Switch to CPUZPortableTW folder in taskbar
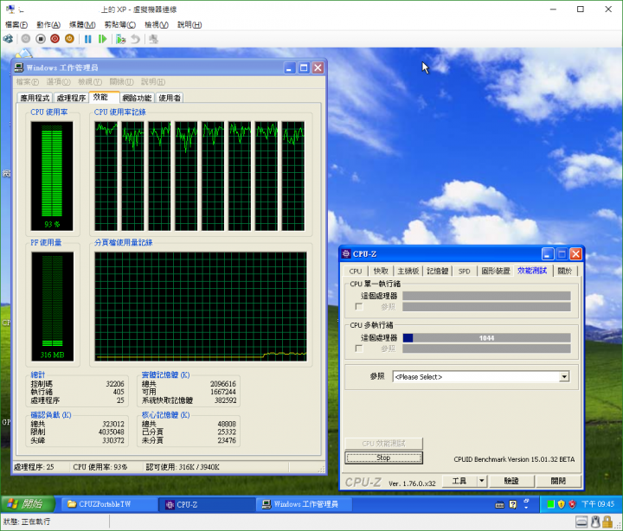Image resolution: width=623 pixels, height=531 pixels. tap(109, 504)
